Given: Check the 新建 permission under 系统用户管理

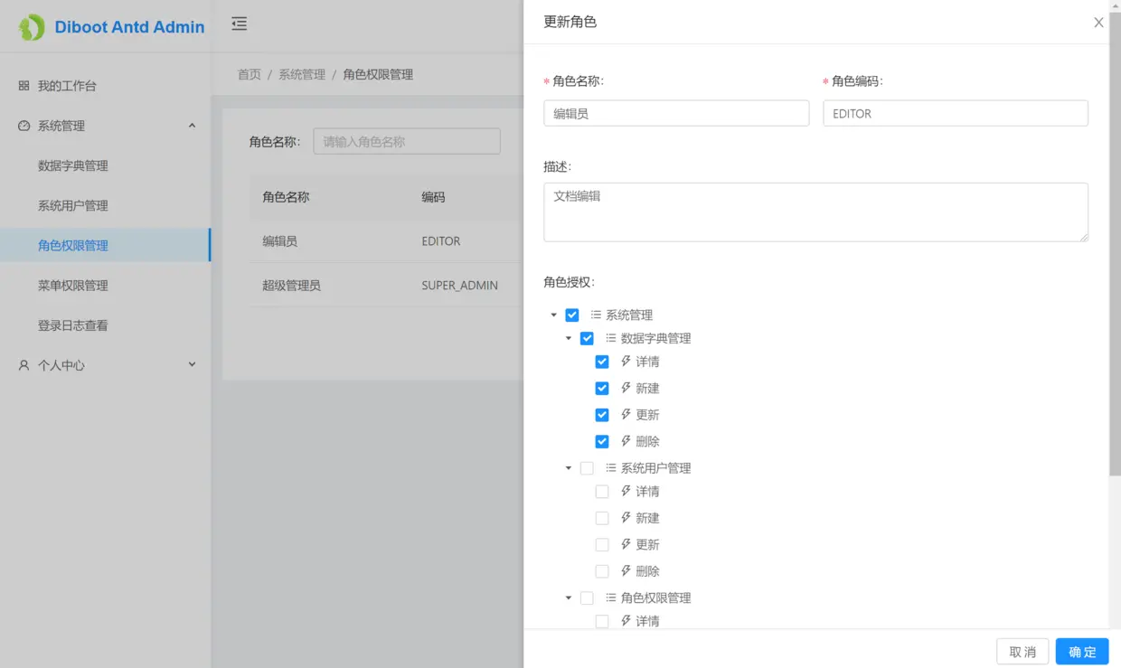Looking at the screenshot, I should click(x=601, y=517).
